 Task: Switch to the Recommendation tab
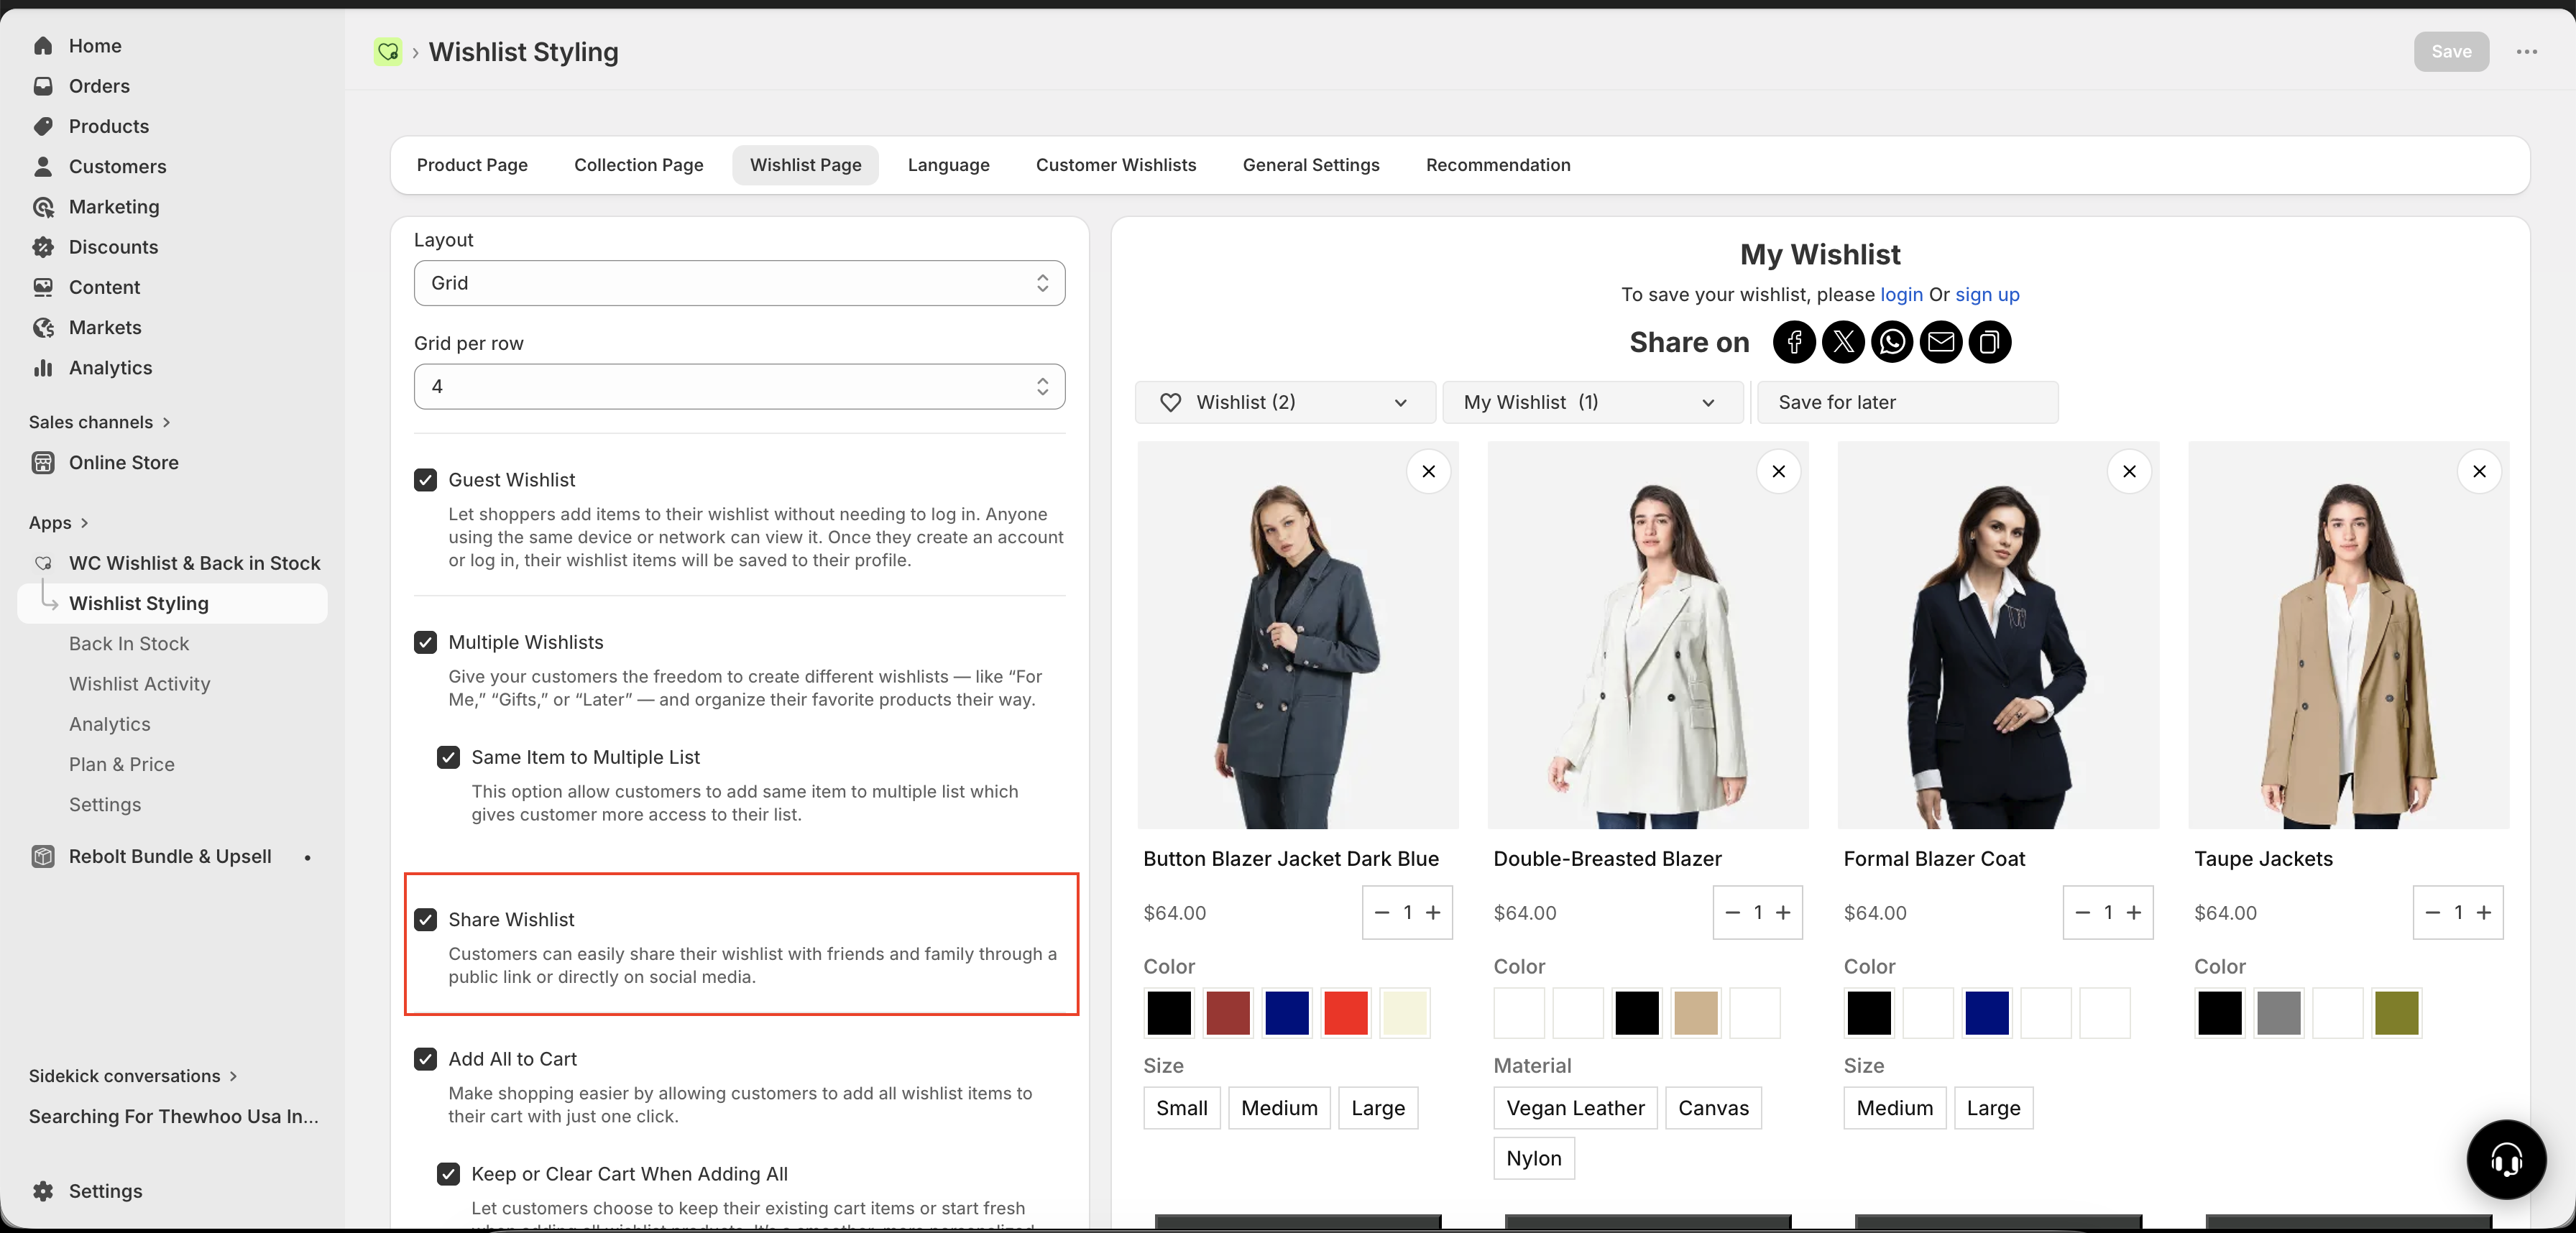click(1497, 165)
